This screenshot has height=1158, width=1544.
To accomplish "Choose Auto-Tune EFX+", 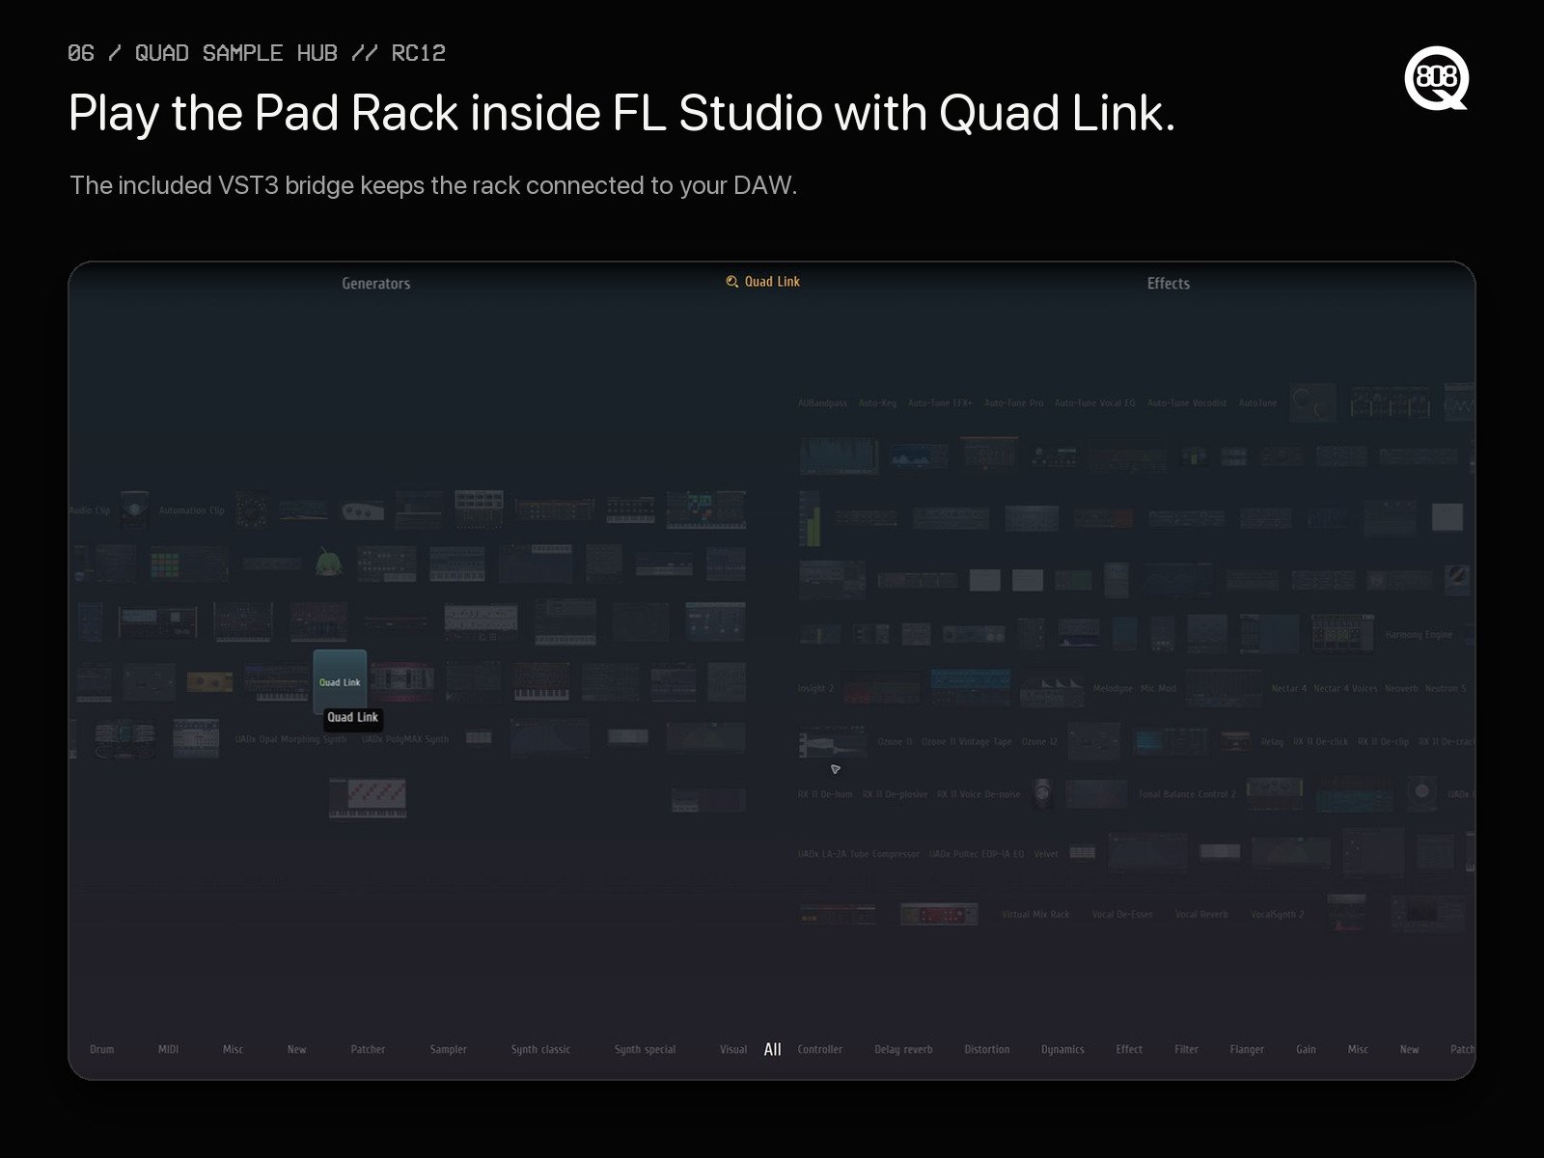I will click(x=940, y=403).
